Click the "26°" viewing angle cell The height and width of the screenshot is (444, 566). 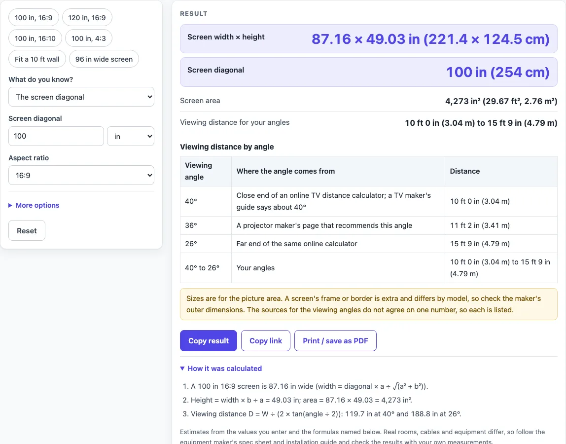206,244
